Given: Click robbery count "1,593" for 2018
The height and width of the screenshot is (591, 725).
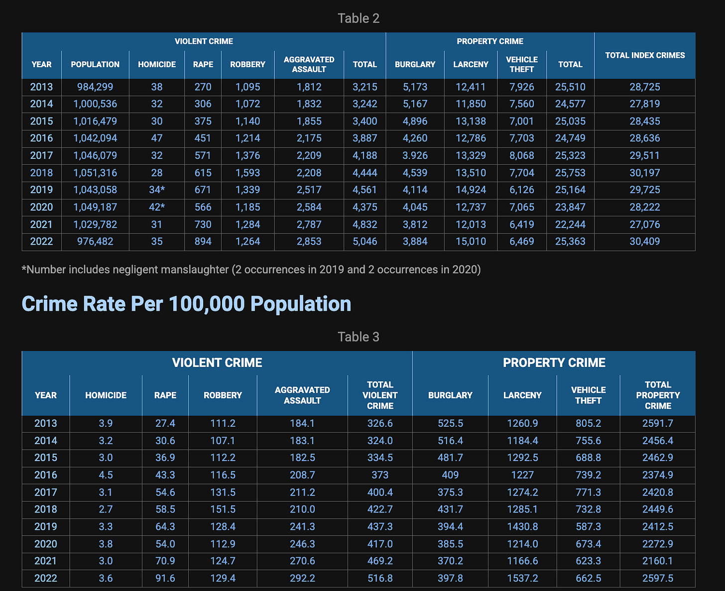Looking at the screenshot, I should pos(248,173).
